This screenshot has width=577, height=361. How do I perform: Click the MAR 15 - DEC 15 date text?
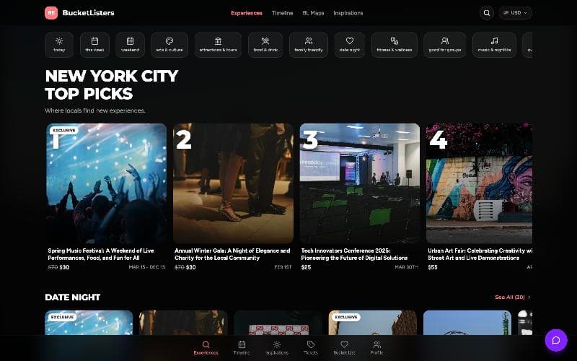(x=147, y=267)
